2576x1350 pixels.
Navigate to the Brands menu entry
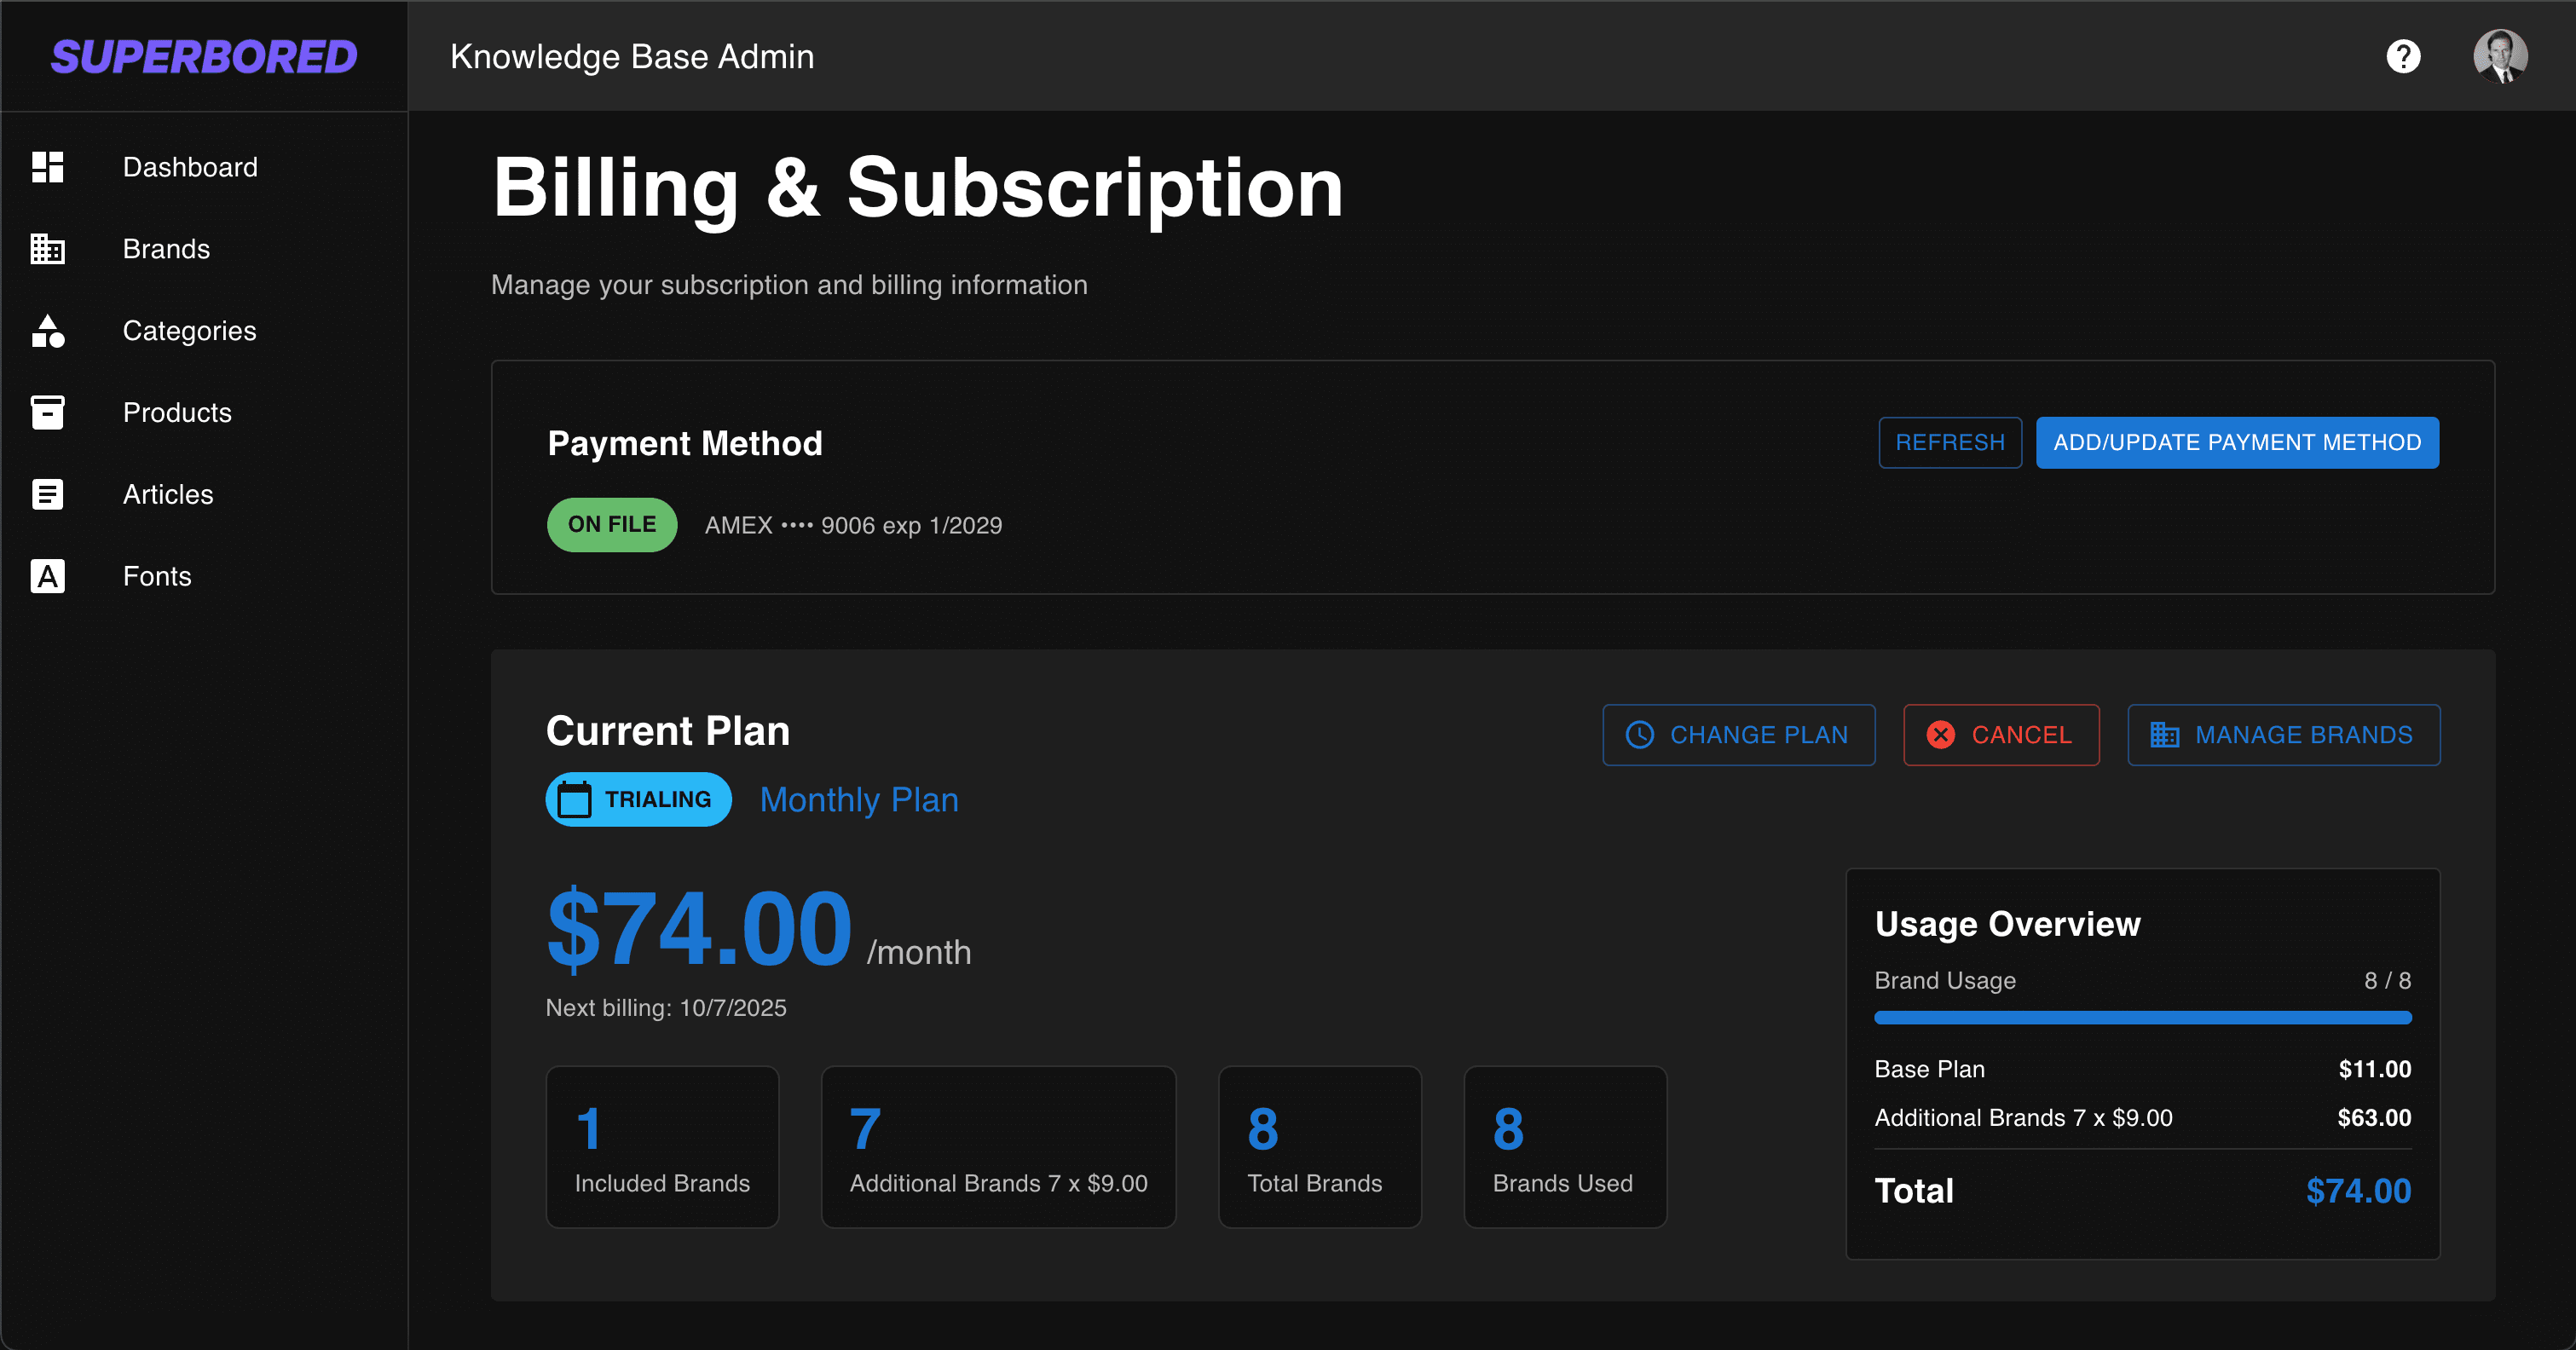(x=166, y=249)
